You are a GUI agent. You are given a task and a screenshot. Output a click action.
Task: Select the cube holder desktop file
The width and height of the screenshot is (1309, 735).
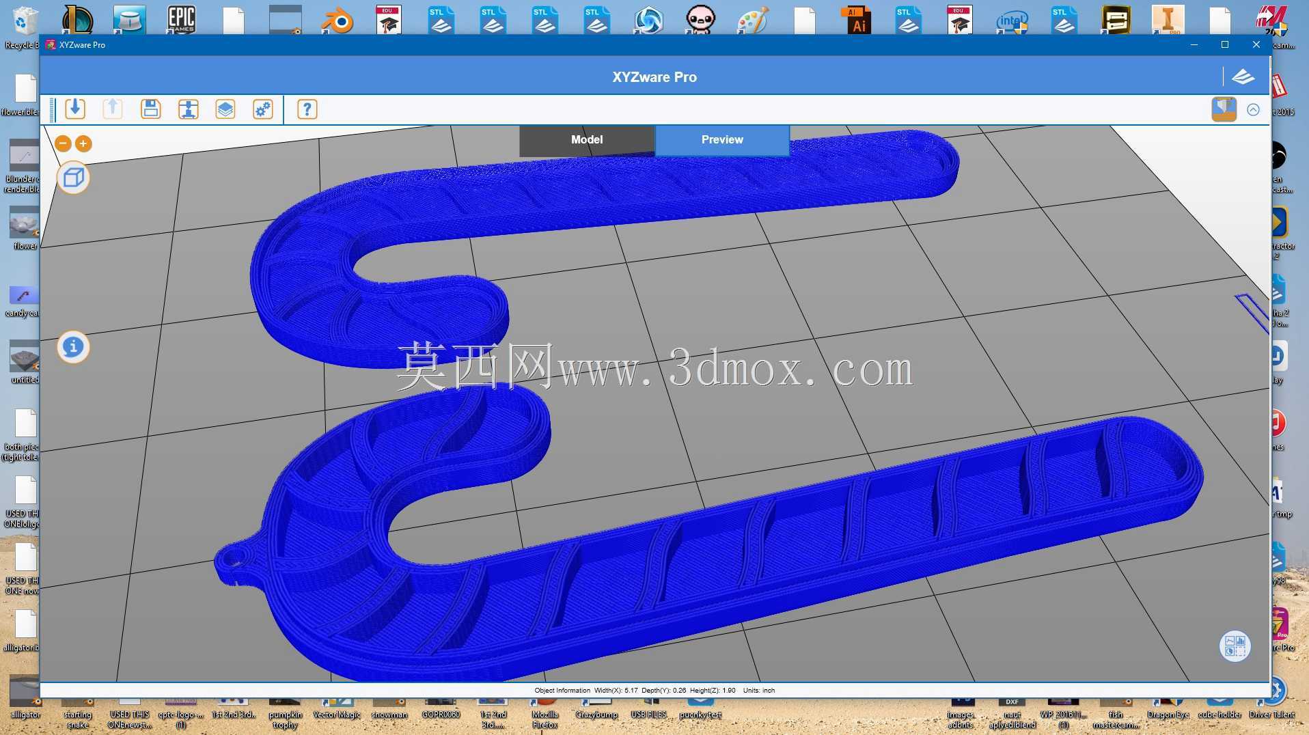(x=1220, y=709)
